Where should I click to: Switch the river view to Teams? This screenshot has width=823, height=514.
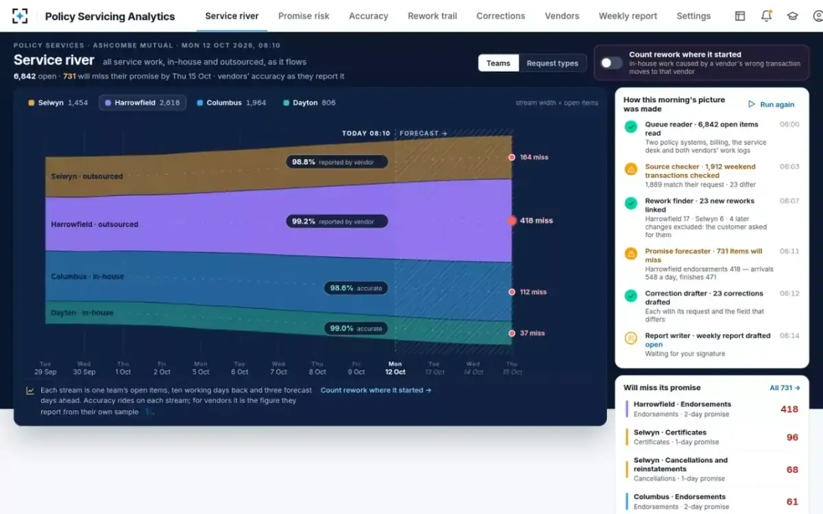pyautogui.click(x=499, y=63)
